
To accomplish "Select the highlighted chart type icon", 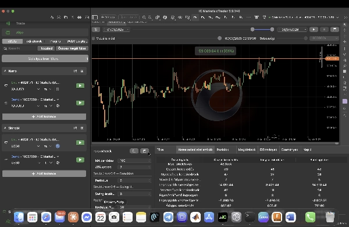I will 195,17.
